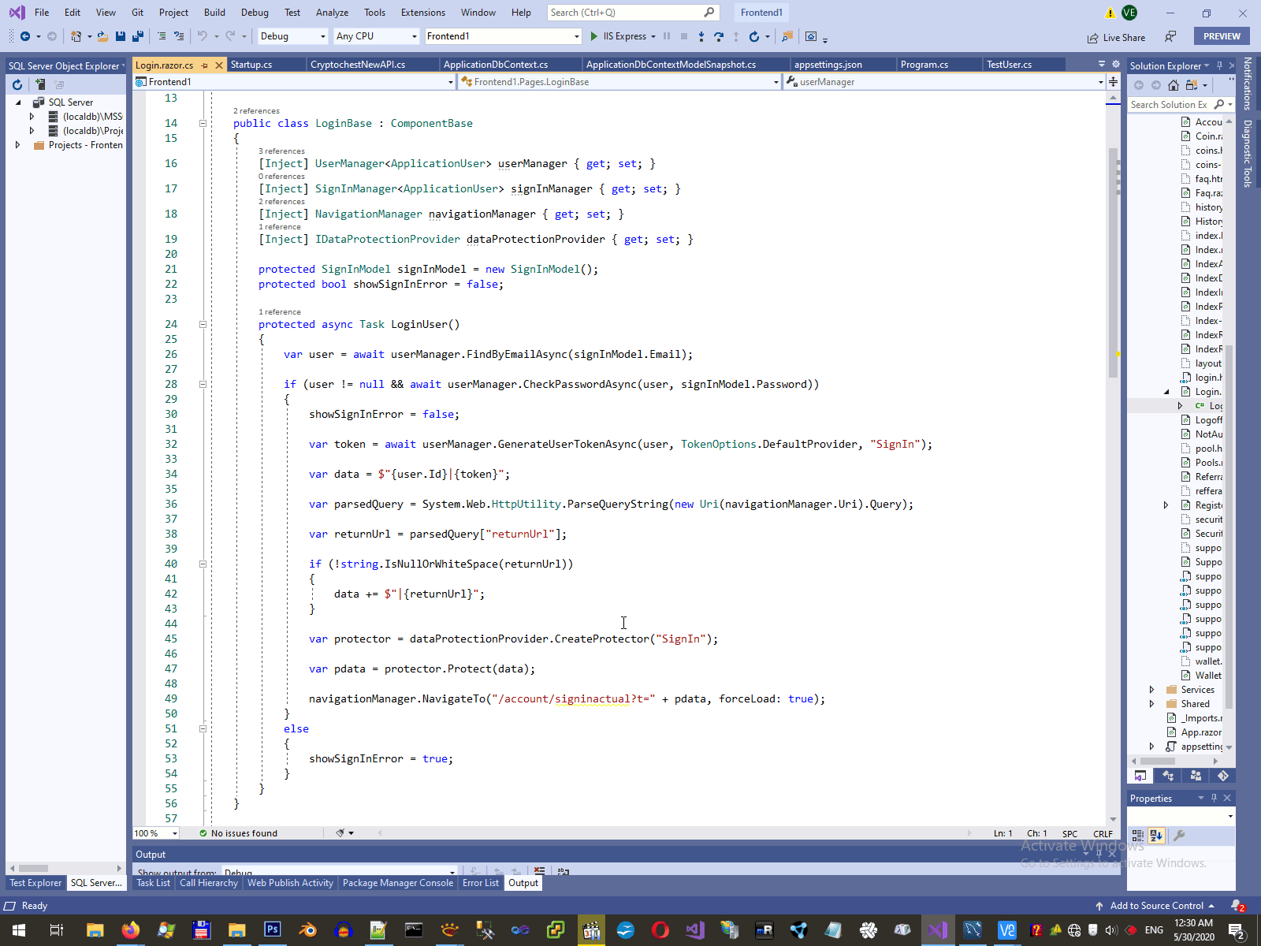Open the Package Manager Console tab
The height and width of the screenshot is (946, 1261).
(x=398, y=883)
